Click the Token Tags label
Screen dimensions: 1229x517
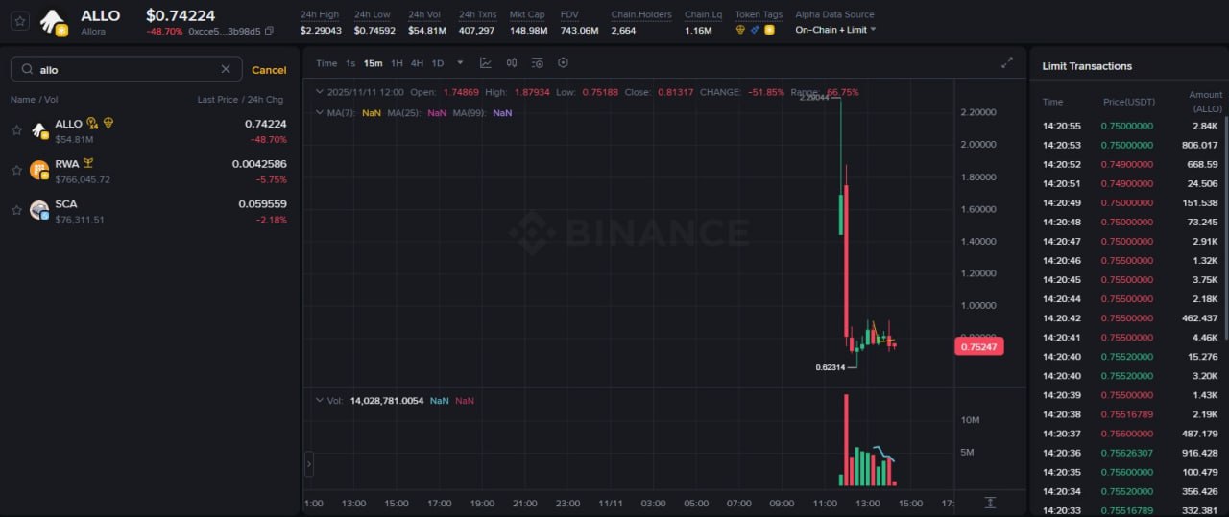(759, 15)
